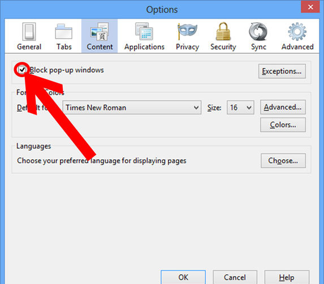This screenshot has height=284, width=324.
Task: Uncheck the Block pop-up windows checkbox
Action: [21, 70]
